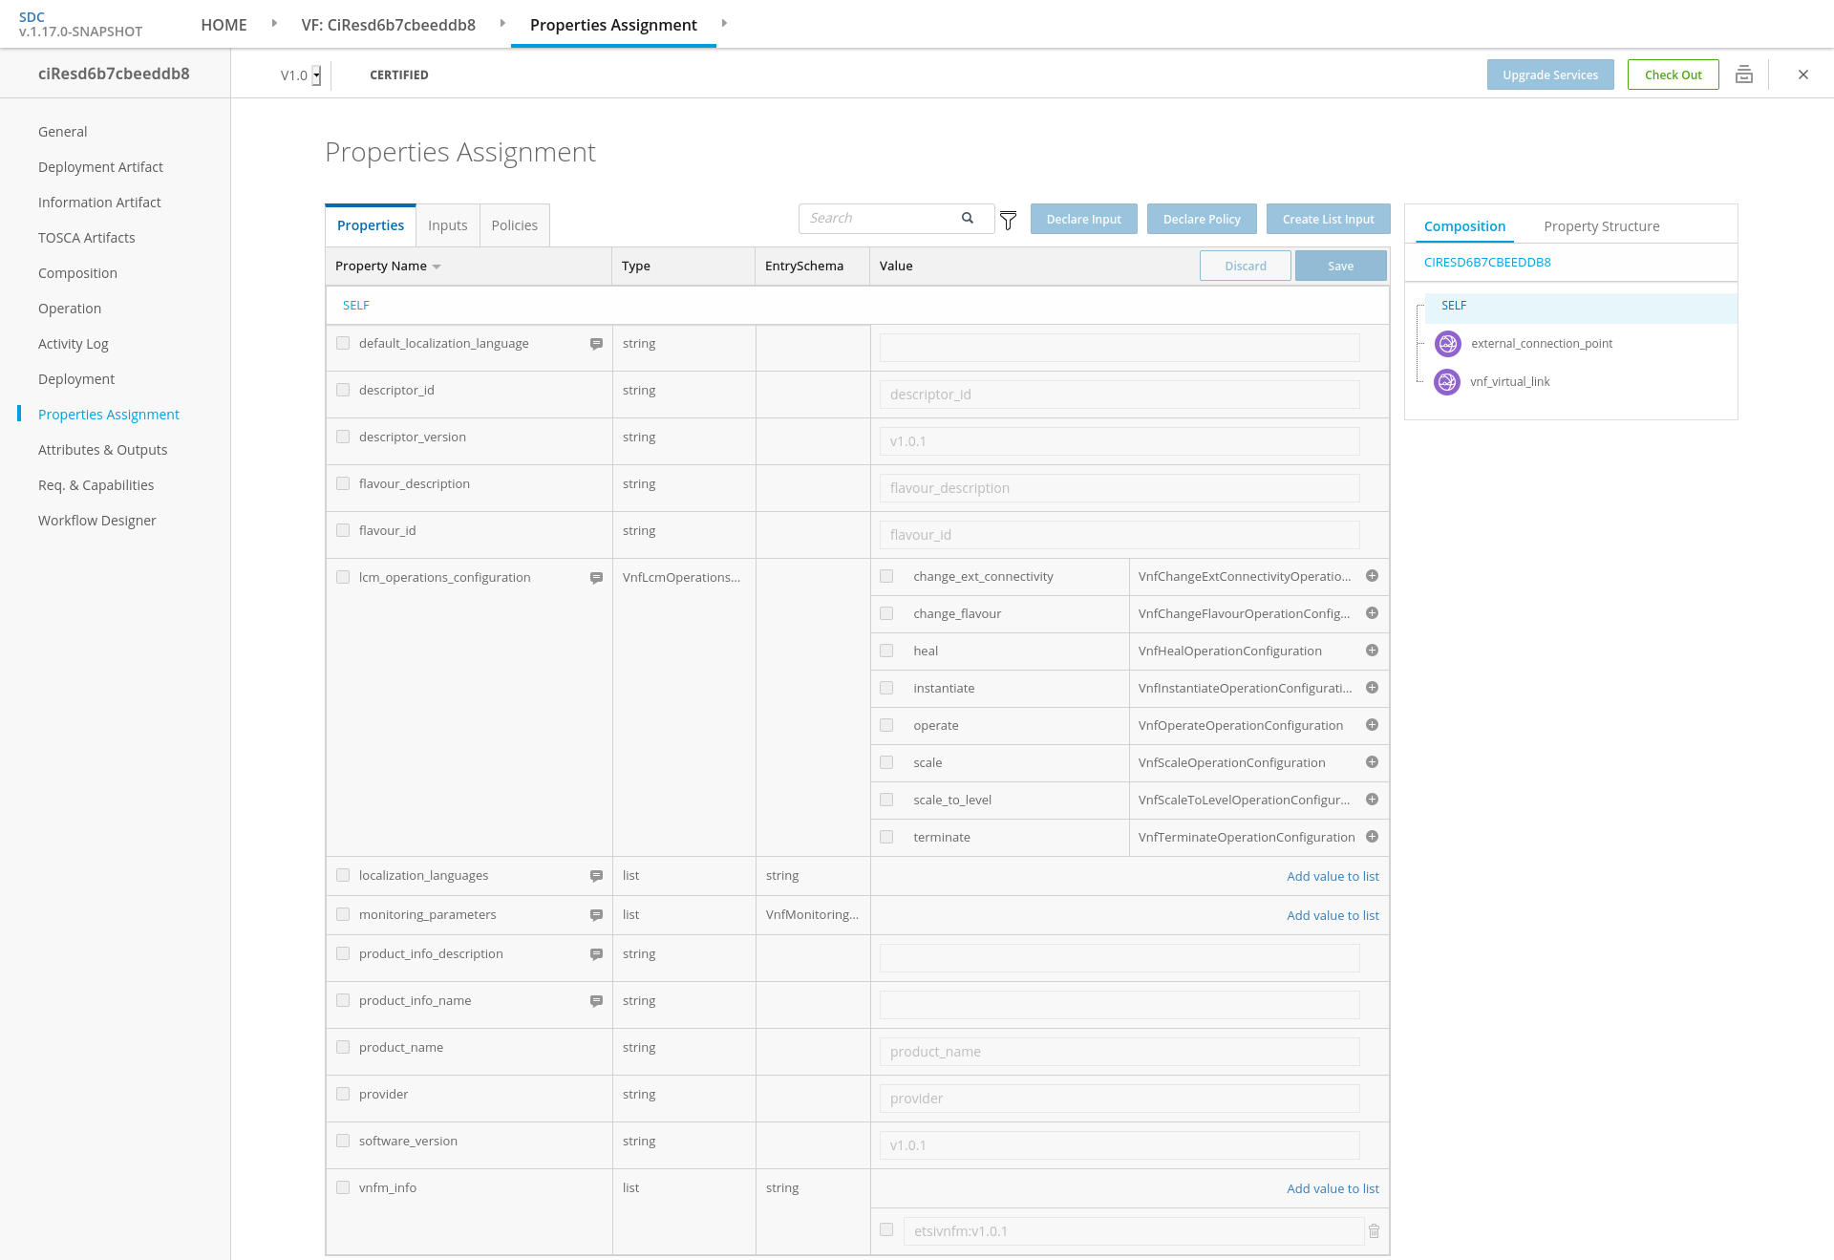This screenshot has width=1834, height=1260.
Task: Add value to monitoring_parameters list
Action: (x=1333, y=915)
